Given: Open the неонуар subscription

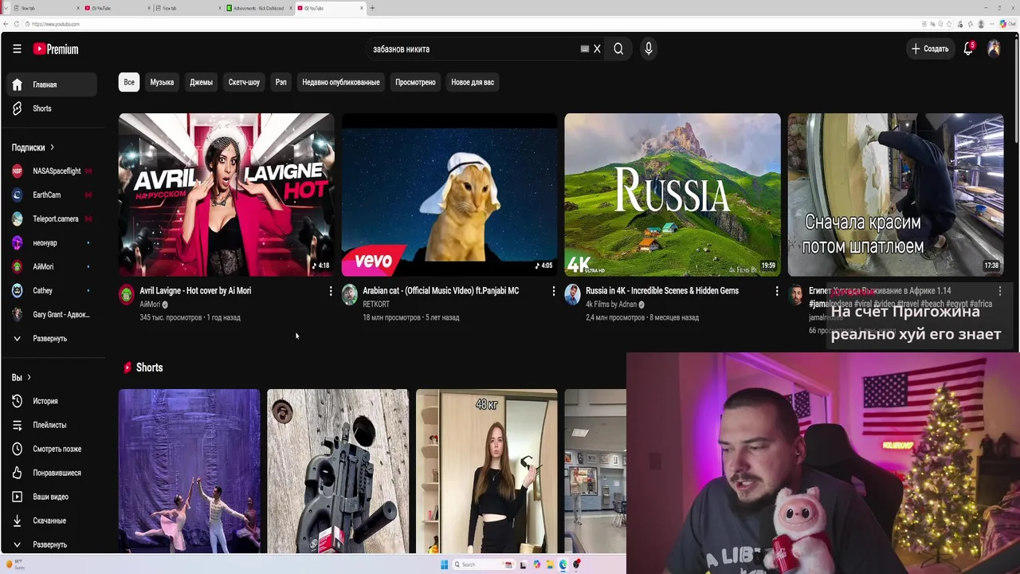Looking at the screenshot, I should point(53,242).
